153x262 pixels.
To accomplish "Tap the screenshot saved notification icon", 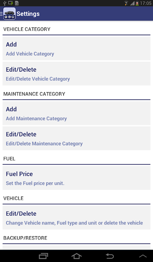I will point(11,3).
